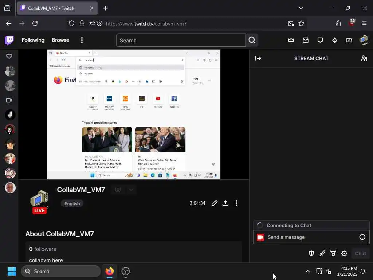Select the CollabVM_VM7 - Twitch browser tab
373x280 pixels.
point(57,8)
